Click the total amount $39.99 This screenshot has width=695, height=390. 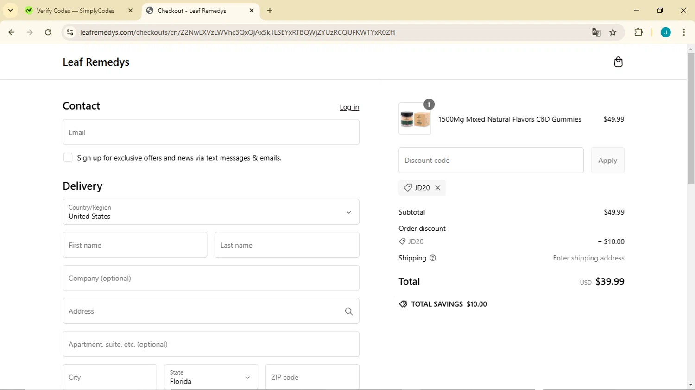pyautogui.click(x=610, y=281)
